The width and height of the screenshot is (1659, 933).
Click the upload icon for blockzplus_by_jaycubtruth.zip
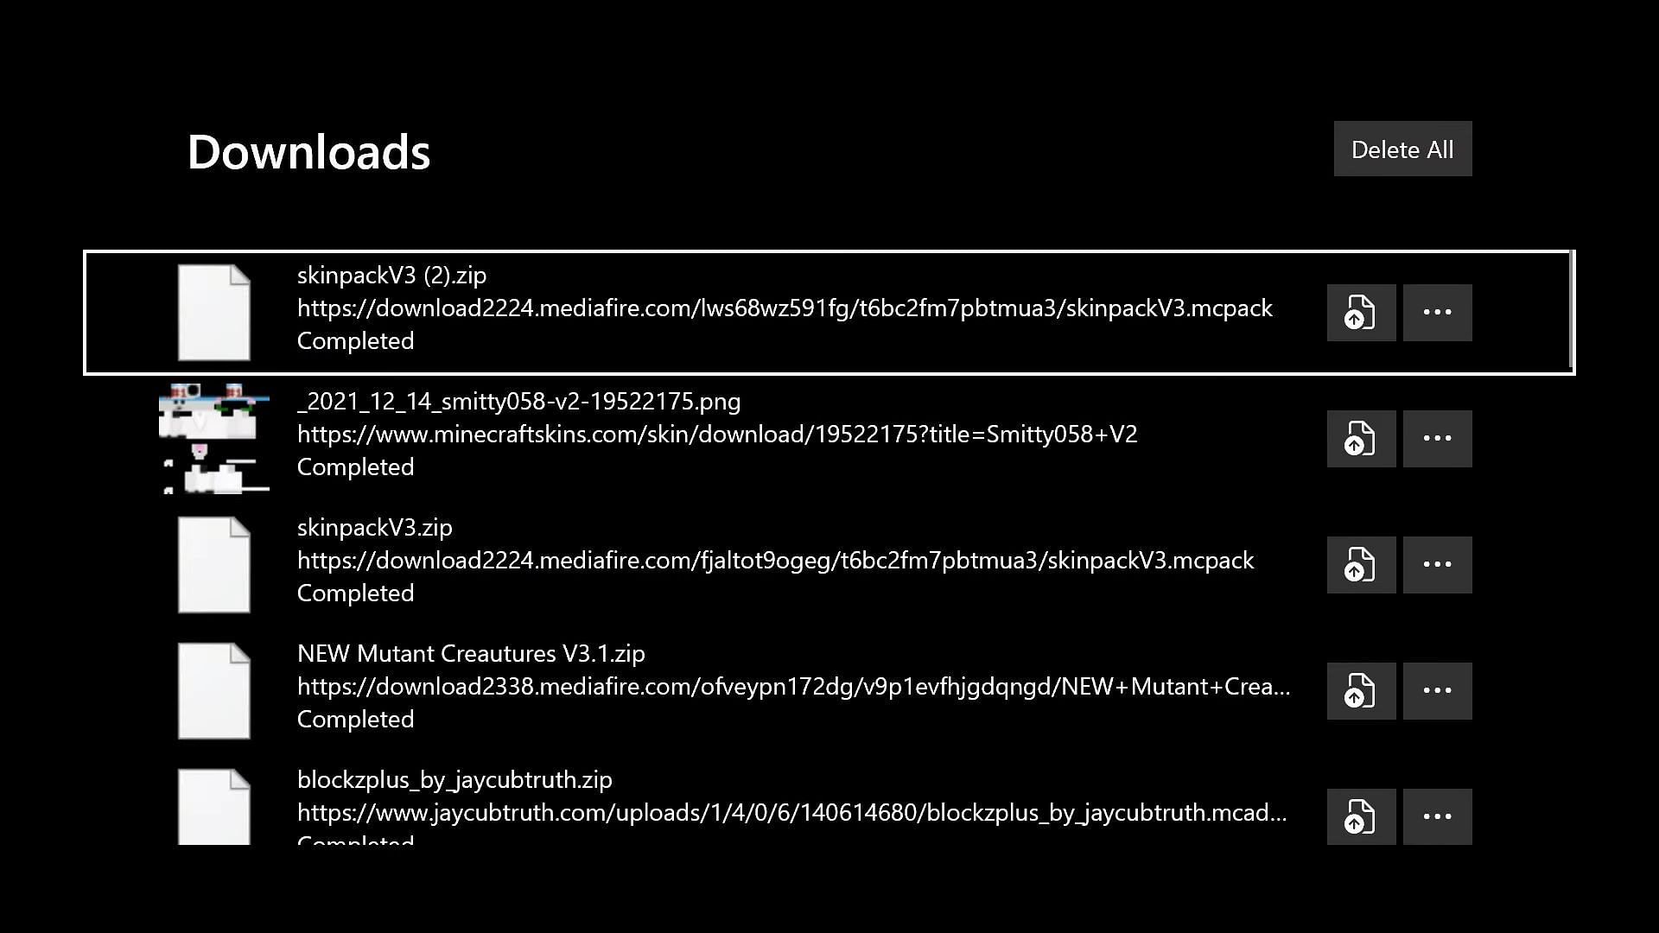tap(1361, 816)
